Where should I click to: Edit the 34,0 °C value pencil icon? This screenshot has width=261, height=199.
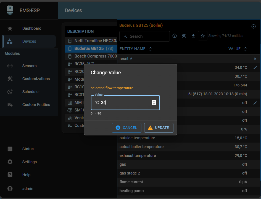coord(255,67)
